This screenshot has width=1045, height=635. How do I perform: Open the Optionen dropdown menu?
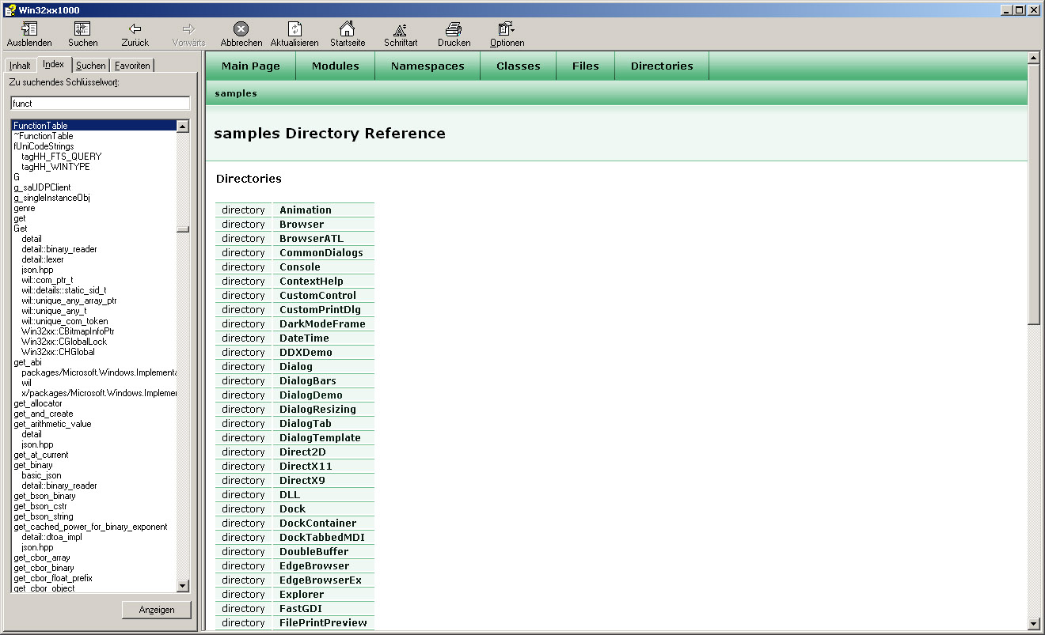(x=507, y=29)
